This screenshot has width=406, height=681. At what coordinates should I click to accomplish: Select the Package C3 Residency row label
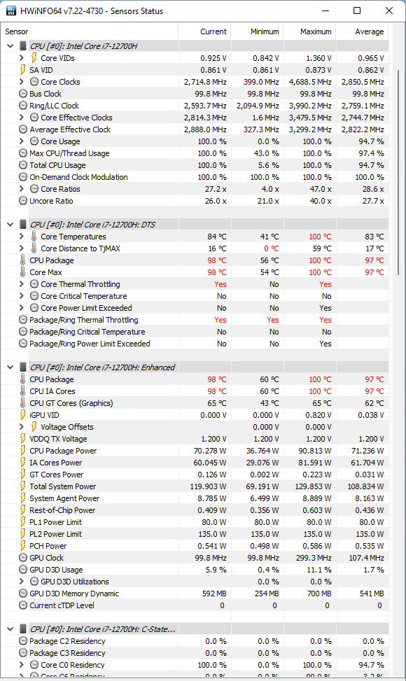[67, 653]
